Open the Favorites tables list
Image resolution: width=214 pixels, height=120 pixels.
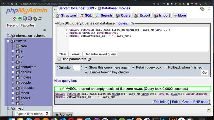[x=28, y=25]
